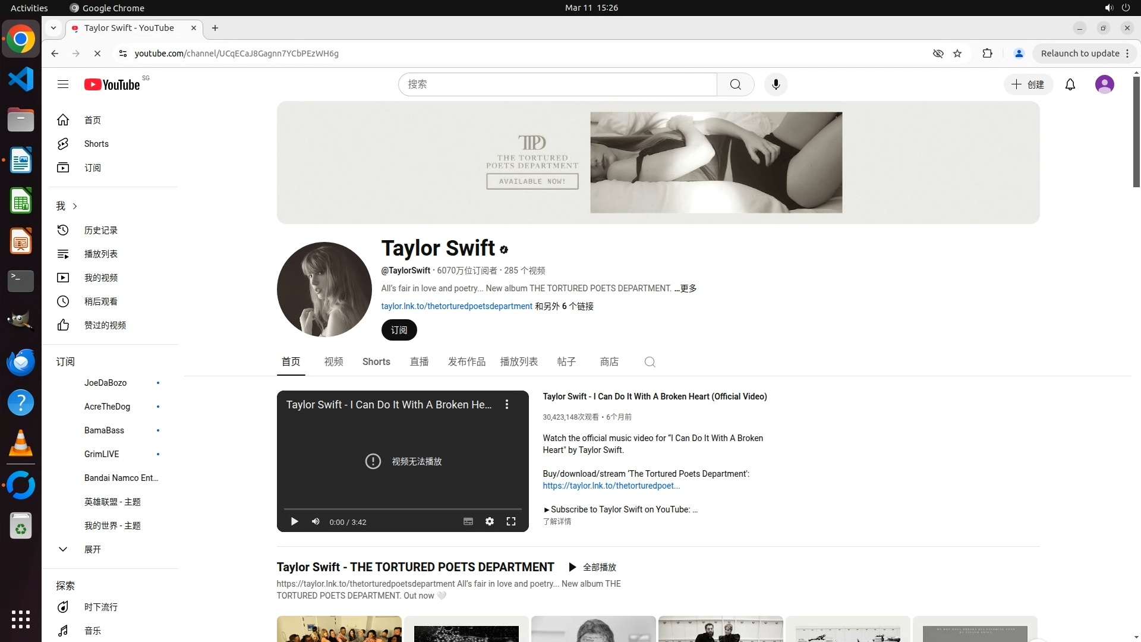Open Shorts from the sidebar
This screenshot has width=1141, height=642.
point(96,144)
